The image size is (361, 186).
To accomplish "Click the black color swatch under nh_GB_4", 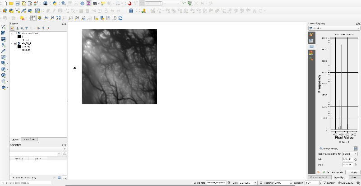I will tap(19, 47).
